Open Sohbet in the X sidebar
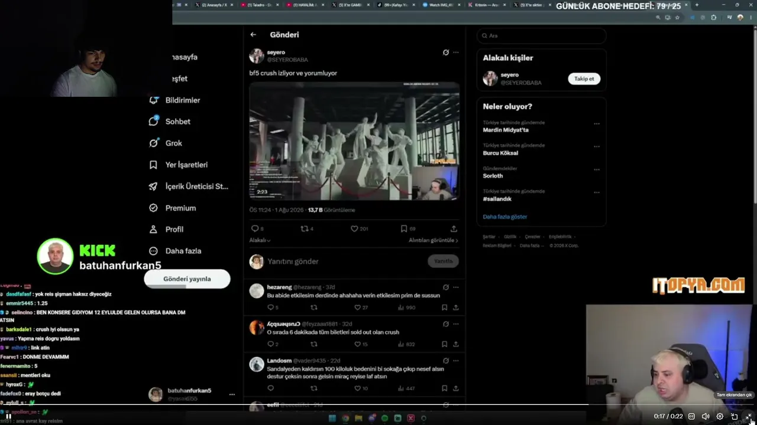The width and height of the screenshot is (757, 425). [170, 122]
